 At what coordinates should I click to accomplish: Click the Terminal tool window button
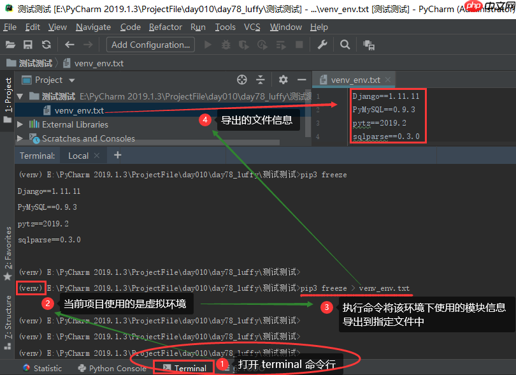pyautogui.click(x=185, y=368)
